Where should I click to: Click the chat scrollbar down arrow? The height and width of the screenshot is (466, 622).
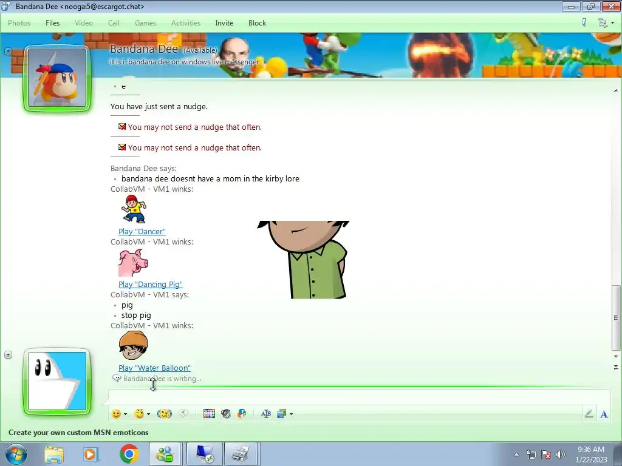coord(616,357)
